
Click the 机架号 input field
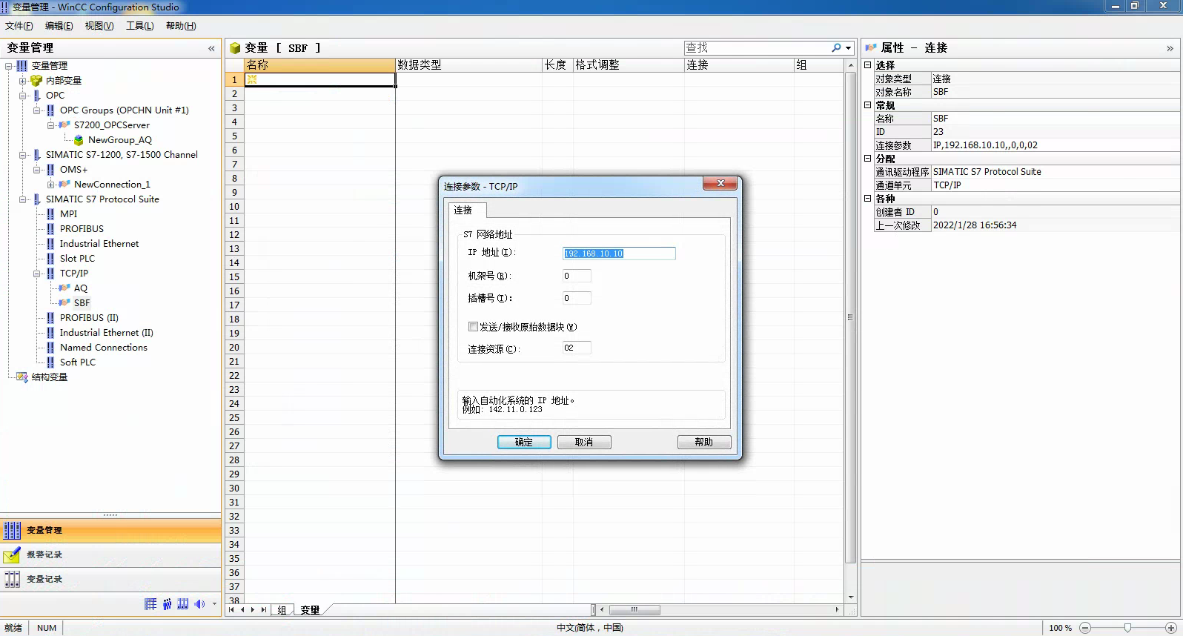click(x=577, y=276)
